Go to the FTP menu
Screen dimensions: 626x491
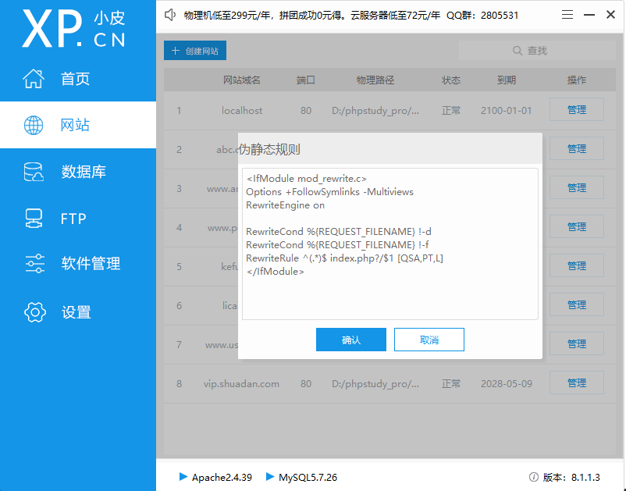coord(78,219)
